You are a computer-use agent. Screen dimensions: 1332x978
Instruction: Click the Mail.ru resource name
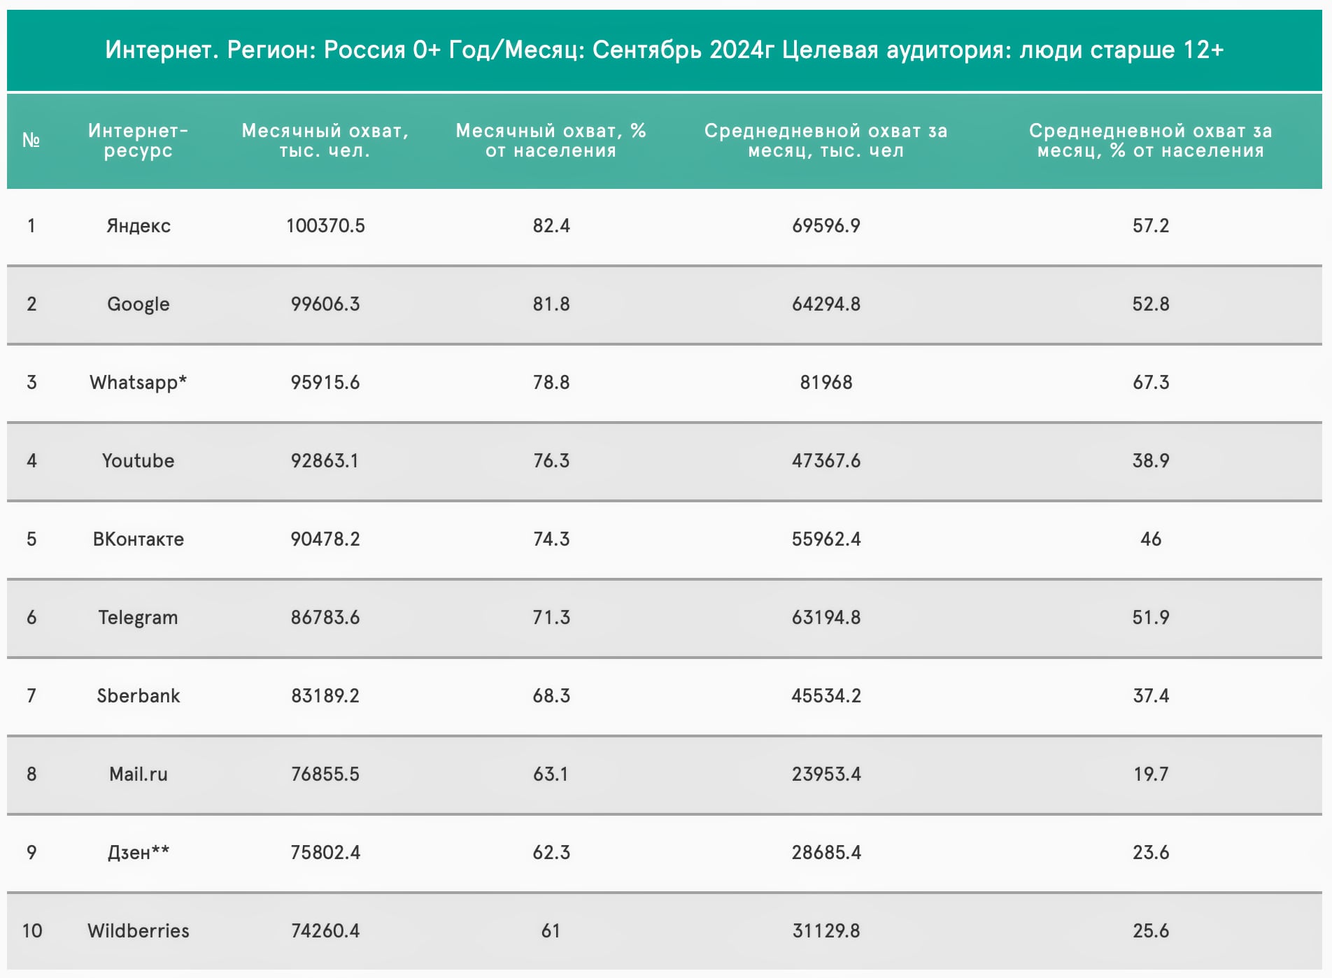pos(138,774)
